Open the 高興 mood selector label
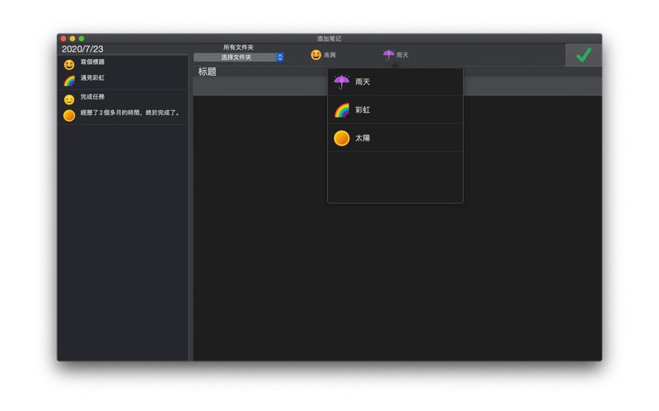The height and width of the screenshot is (411, 659). coord(330,55)
